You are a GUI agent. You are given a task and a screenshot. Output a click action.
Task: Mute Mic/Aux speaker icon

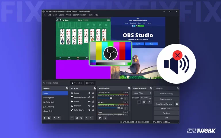[x=122, y=108]
